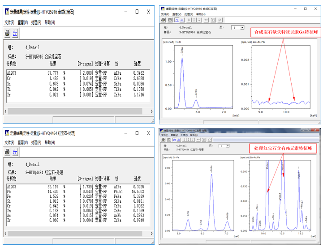
Task: Click print icon in bottom-right 红宝石-处理 spectrum window
Action: (x=164, y=140)
